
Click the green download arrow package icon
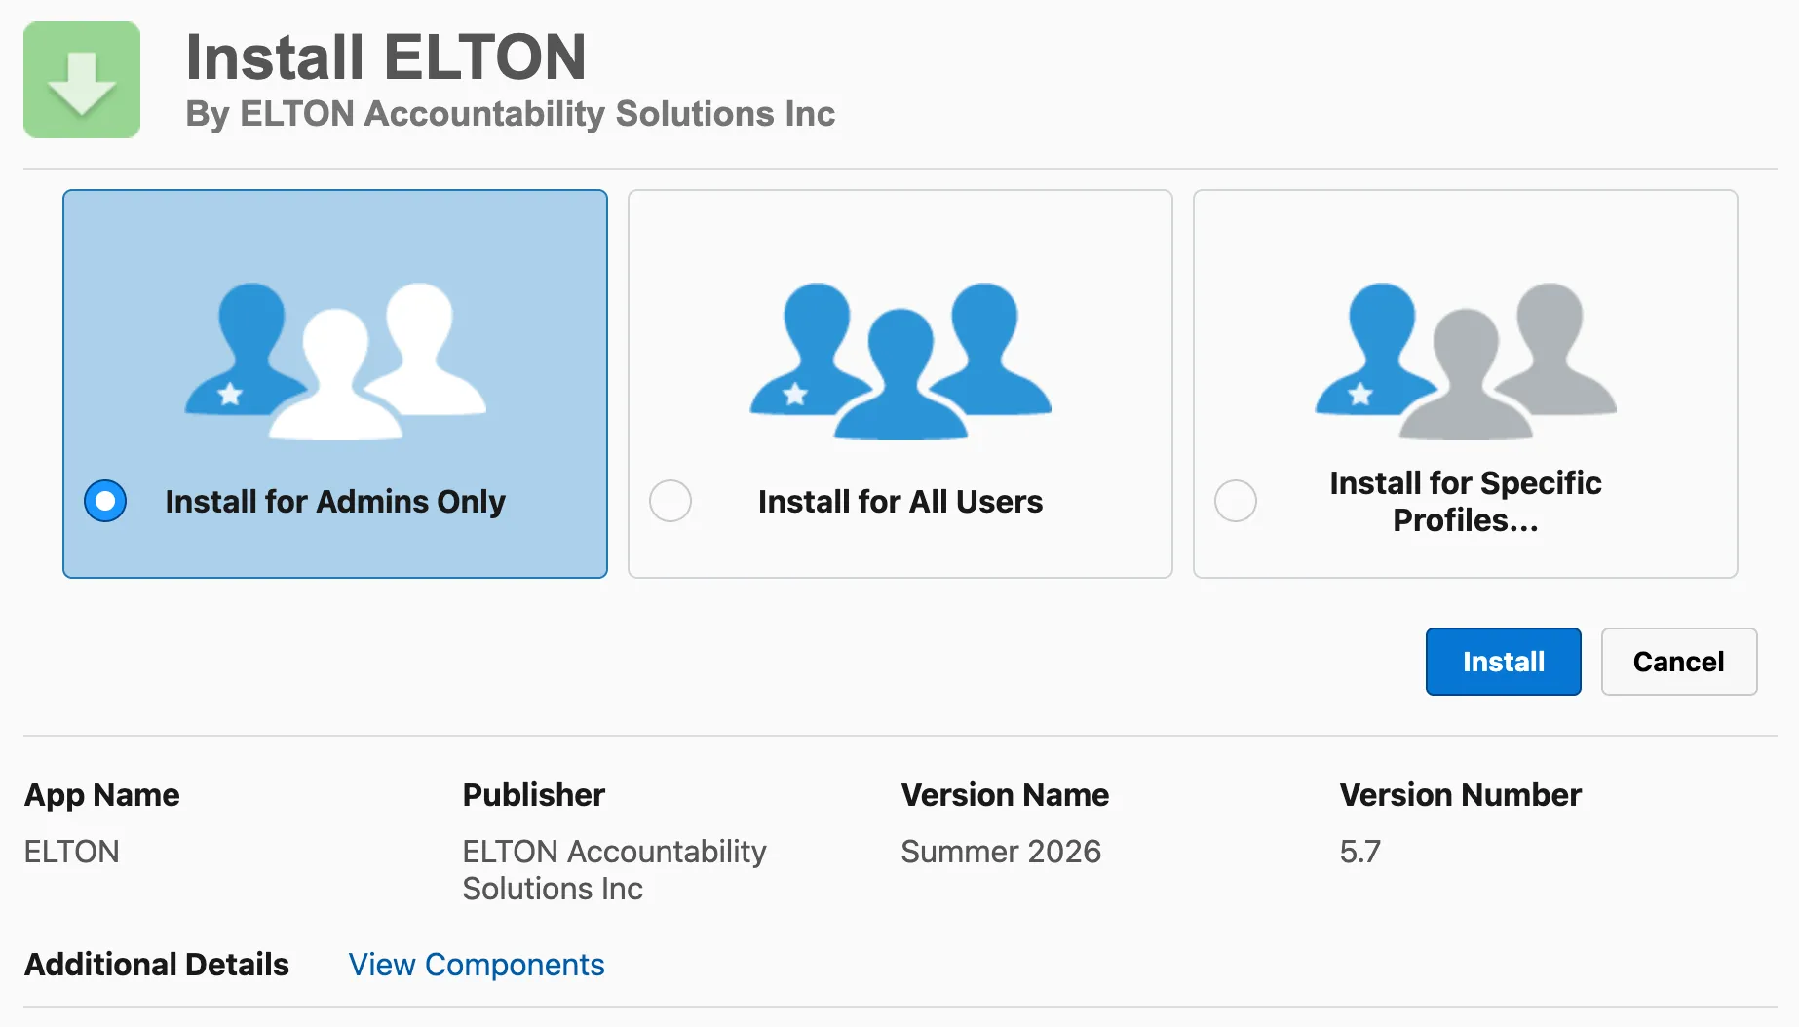click(82, 80)
